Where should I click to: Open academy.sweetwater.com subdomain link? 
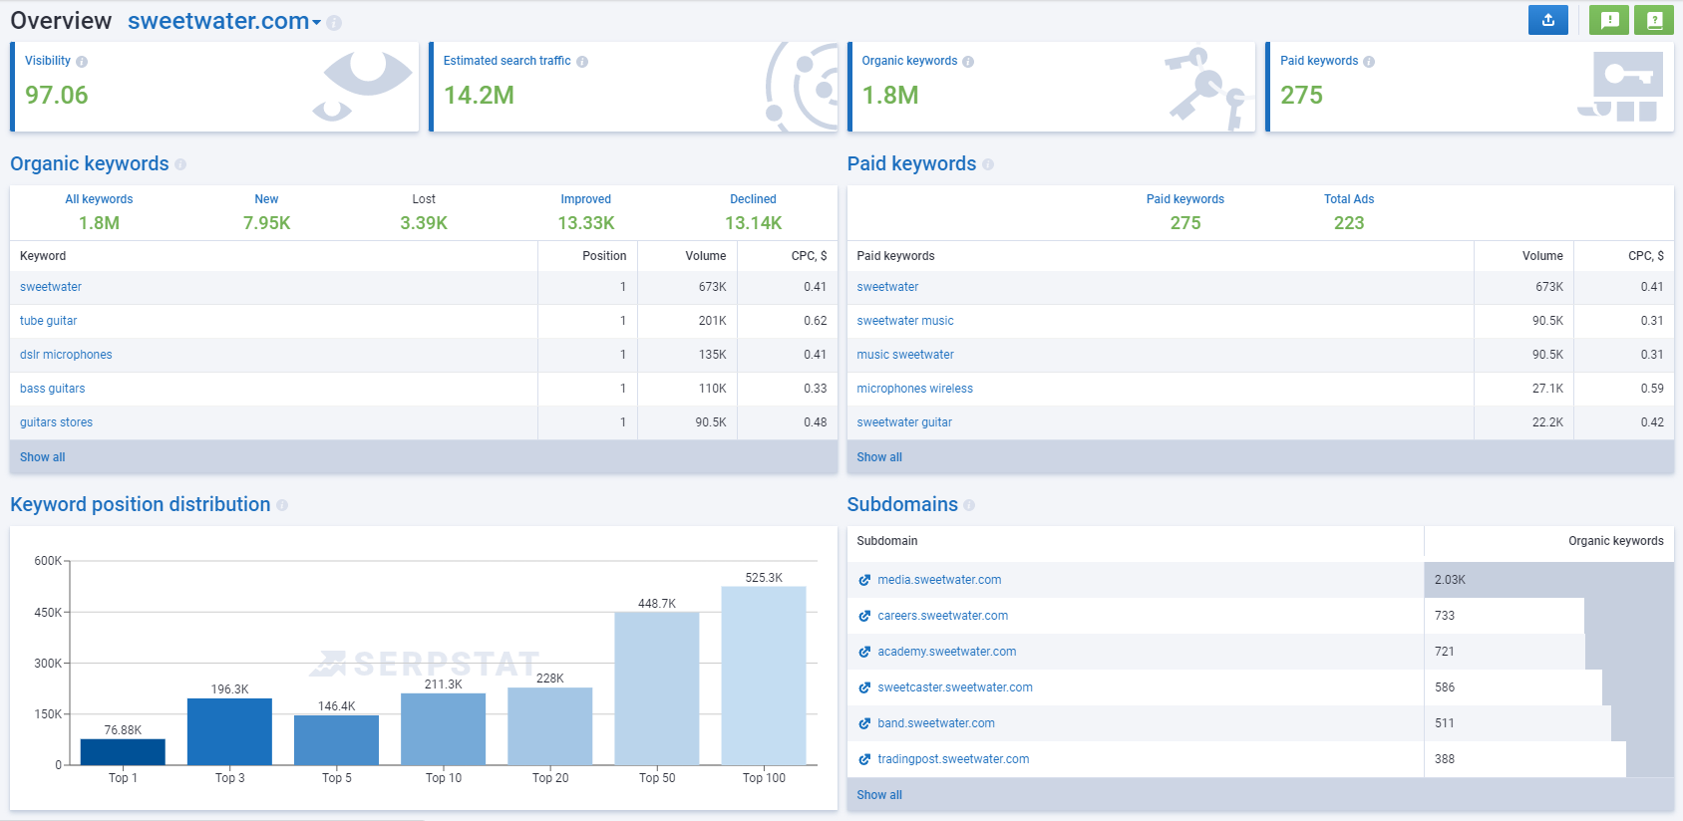click(947, 652)
